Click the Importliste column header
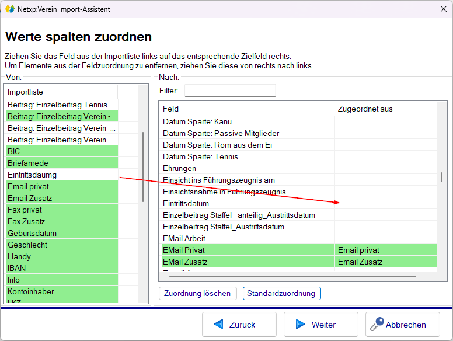Viewport: 453px width, 341px height. coord(61,92)
